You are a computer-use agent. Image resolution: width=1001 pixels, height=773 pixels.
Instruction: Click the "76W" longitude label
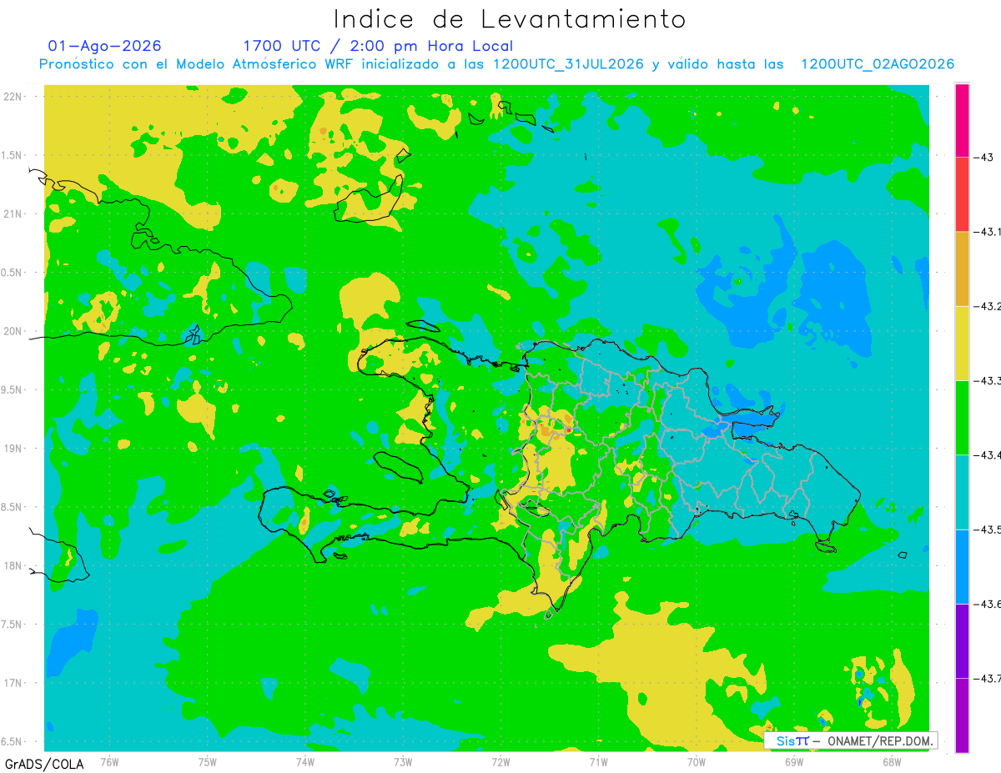(x=109, y=761)
